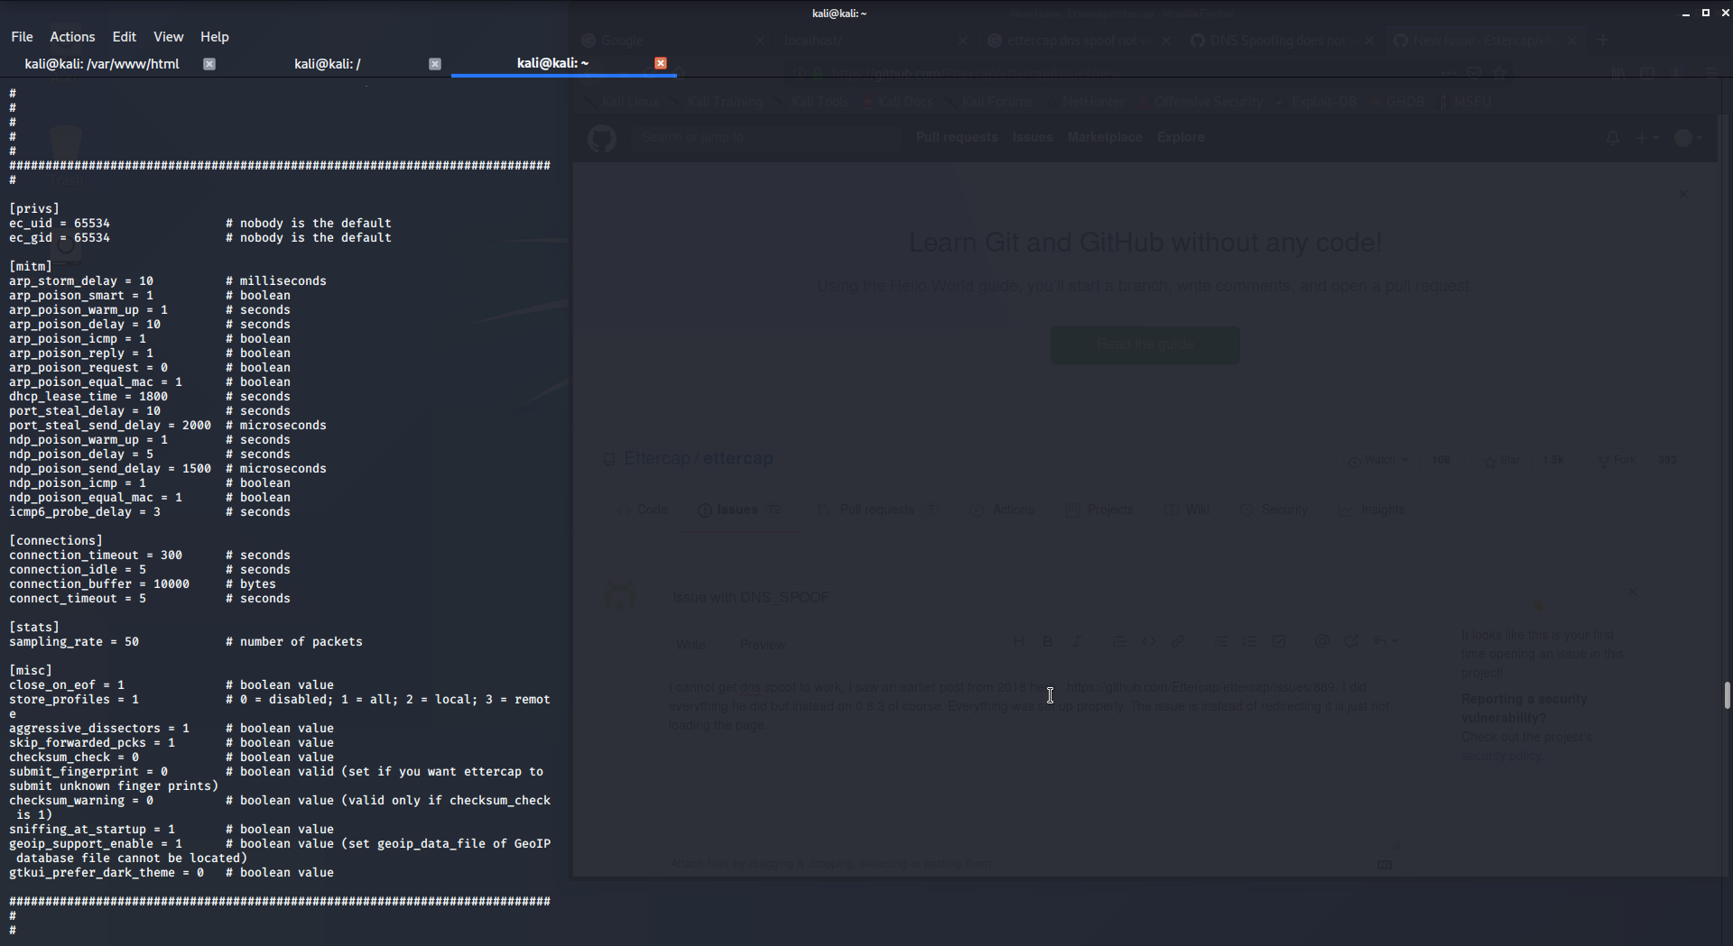The image size is (1733, 946).
Task: Open the Watch dropdown for the ettercap repo
Action: pos(1379,460)
